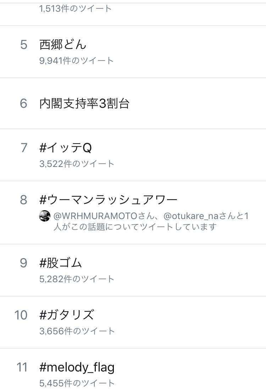Tap the profile avatar under #ウーマンラッシュアワー
The image size is (266, 391).
click(x=45, y=216)
